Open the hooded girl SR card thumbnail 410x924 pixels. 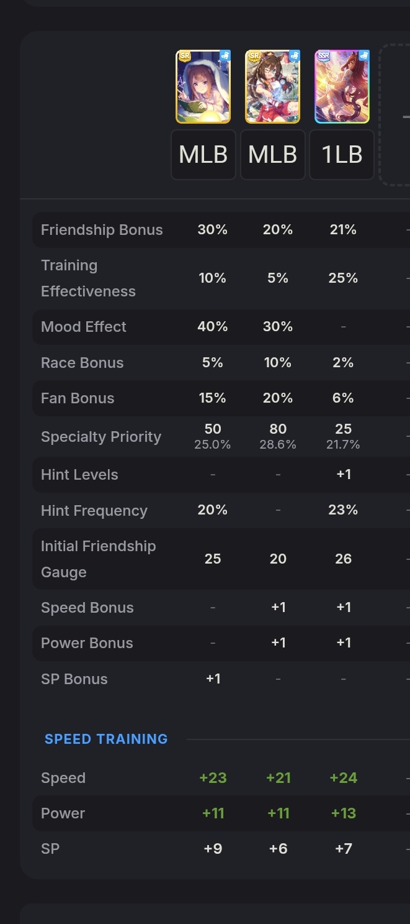click(203, 87)
